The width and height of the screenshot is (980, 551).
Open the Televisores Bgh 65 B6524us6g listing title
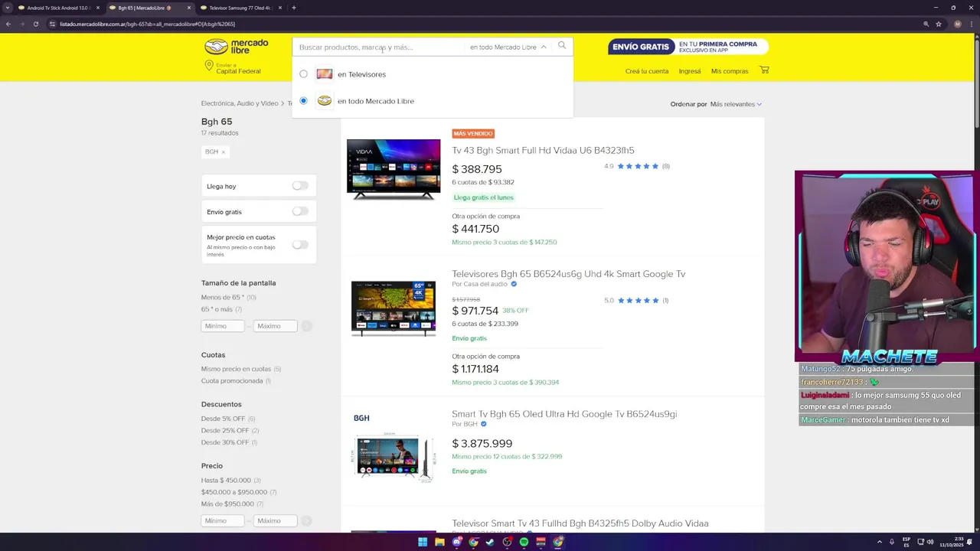[568, 274]
